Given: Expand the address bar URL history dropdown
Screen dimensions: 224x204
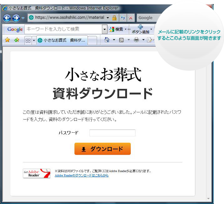Looking at the screenshot, I should 108,18.
